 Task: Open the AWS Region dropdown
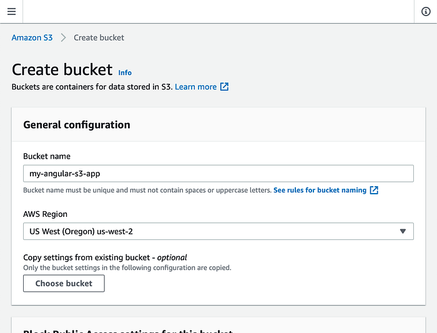[x=219, y=231]
